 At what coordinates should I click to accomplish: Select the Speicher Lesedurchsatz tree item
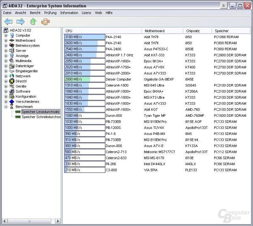pos(40,112)
